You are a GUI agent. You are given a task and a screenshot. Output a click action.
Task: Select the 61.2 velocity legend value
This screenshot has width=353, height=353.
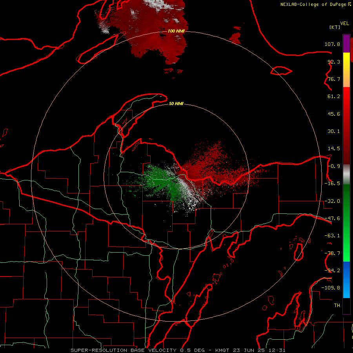[x=334, y=96]
